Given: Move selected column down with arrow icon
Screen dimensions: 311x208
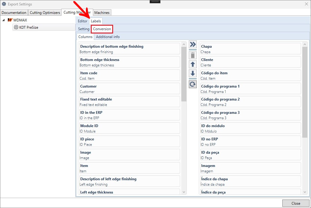Looking at the screenshot, I should pyautogui.click(x=192, y=73).
